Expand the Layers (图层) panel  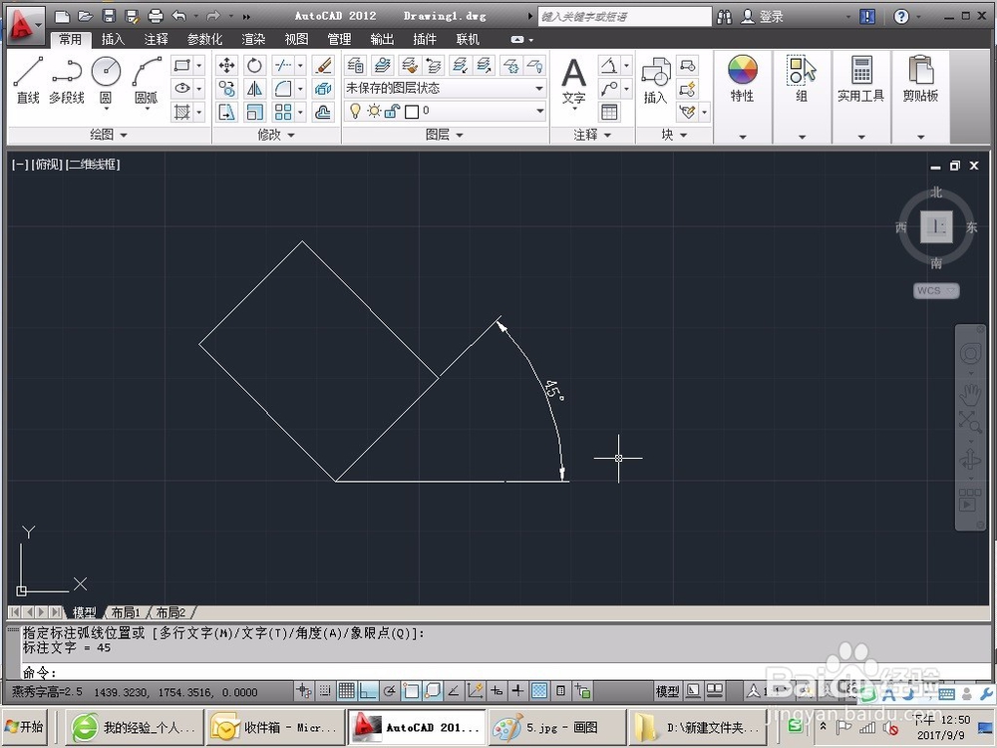click(x=444, y=135)
